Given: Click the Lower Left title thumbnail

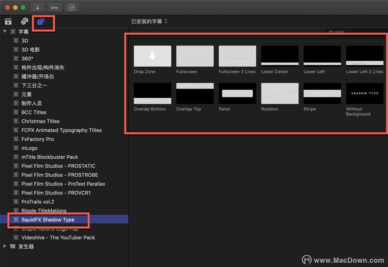Looking at the screenshot, I should (x=322, y=56).
